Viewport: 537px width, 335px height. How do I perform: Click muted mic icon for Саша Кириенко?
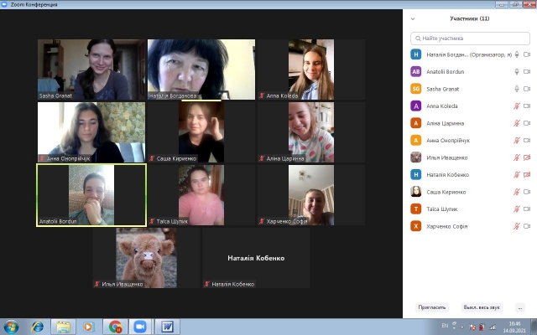(x=517, y=192)
